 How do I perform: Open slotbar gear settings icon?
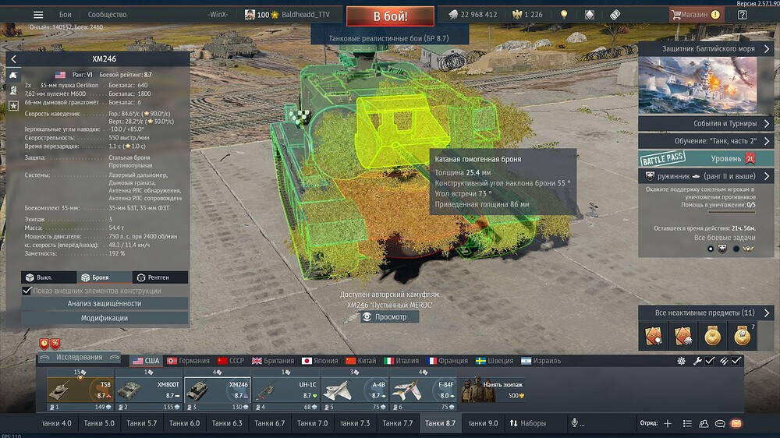point(681,361)
